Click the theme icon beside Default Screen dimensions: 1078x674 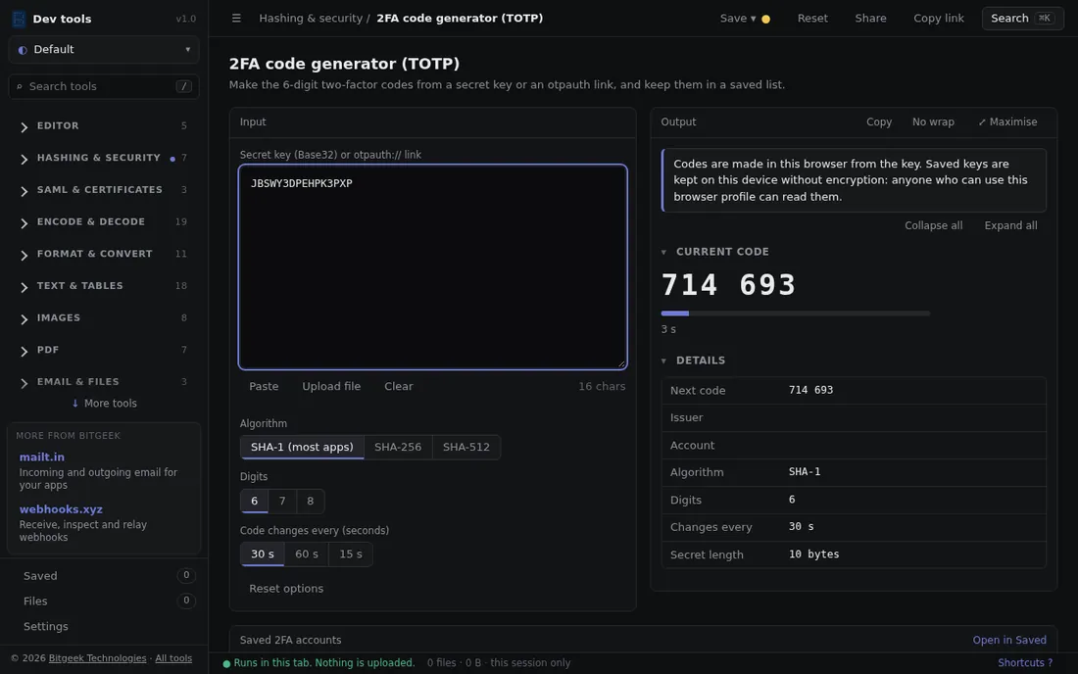click(23, 50)
